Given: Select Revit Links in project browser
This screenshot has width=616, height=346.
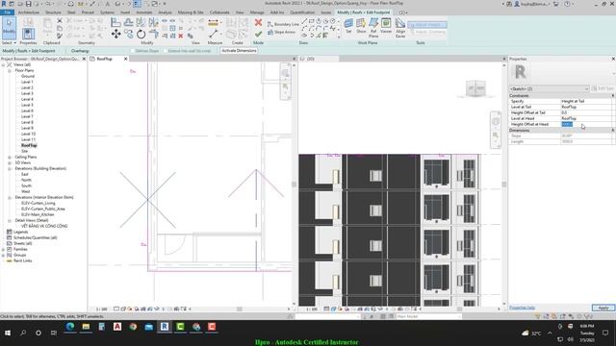Looking at the screenshot, I should (x=23, y=260).
